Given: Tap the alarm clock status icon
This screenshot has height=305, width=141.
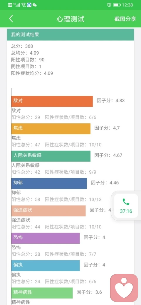Looking at the screenshot, I should click(x=109, y=5).
